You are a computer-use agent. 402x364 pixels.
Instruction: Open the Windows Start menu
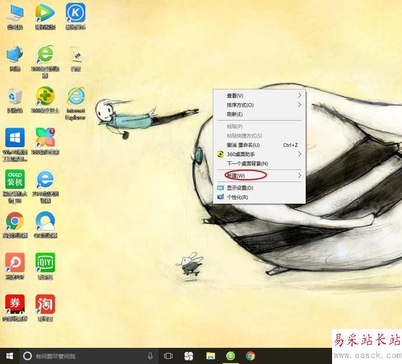tap(9, 356)
